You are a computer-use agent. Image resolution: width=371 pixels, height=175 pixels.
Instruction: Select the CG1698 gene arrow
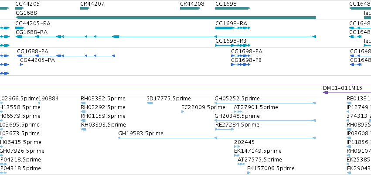click(x=233, y=8)
